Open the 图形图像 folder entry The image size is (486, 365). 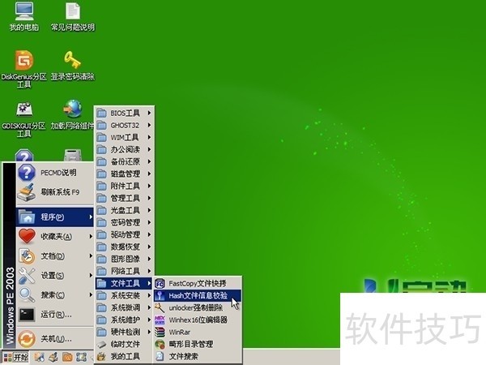[124, 259]
